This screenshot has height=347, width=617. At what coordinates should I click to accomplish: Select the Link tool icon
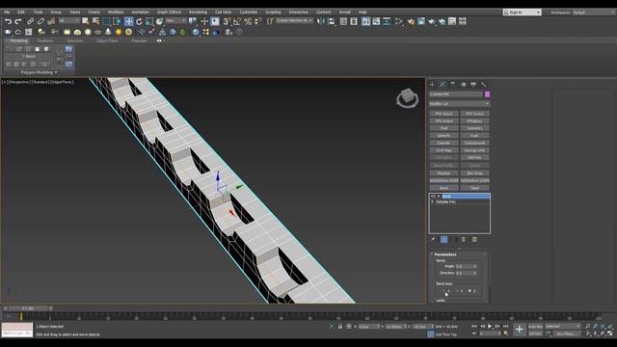click(x=30, y=21)
